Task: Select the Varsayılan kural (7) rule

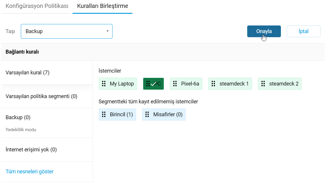Action: [x=47, y=73]
